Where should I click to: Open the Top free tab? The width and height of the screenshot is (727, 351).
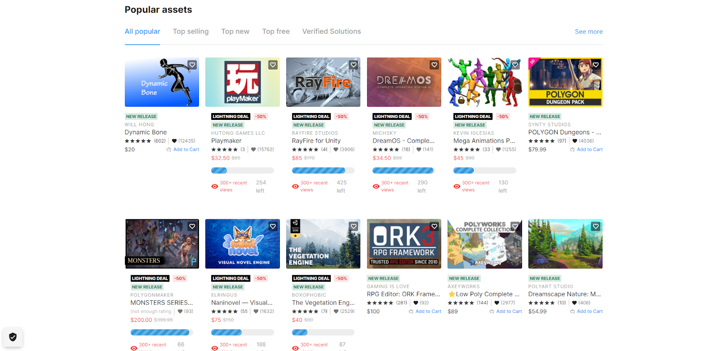pos(276,31)
